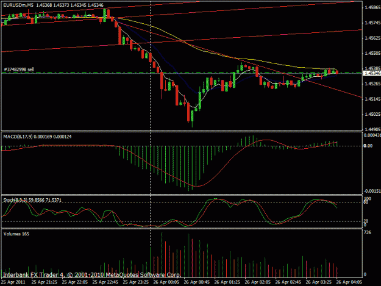
Task: Click the 26 Apr 03:25 time label
Action: point(319,282)
